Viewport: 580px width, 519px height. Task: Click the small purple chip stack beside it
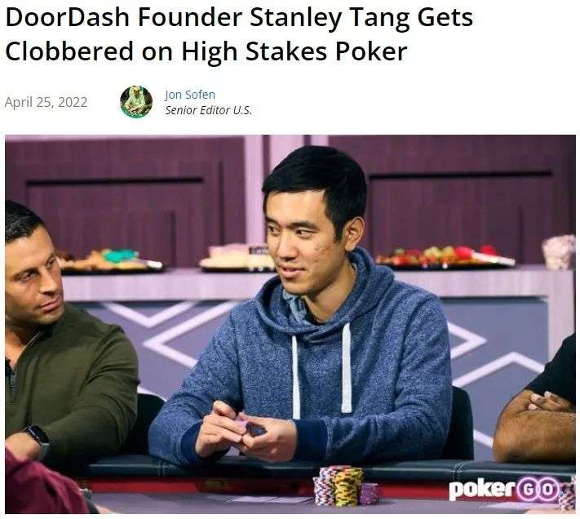pos(370,494)
